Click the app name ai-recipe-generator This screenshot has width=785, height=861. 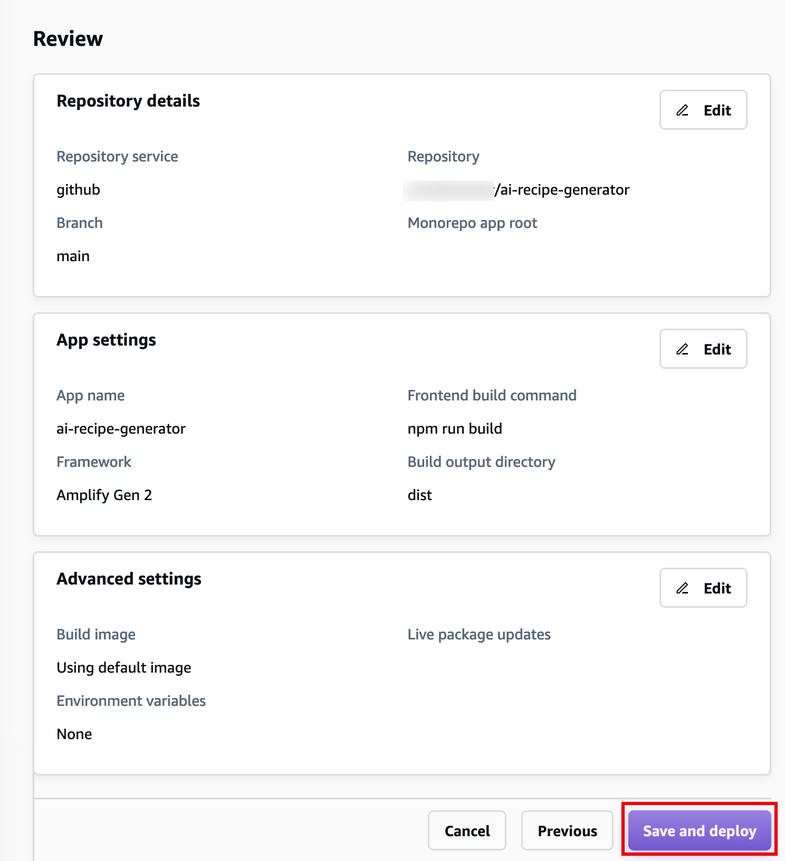point(121,428)
